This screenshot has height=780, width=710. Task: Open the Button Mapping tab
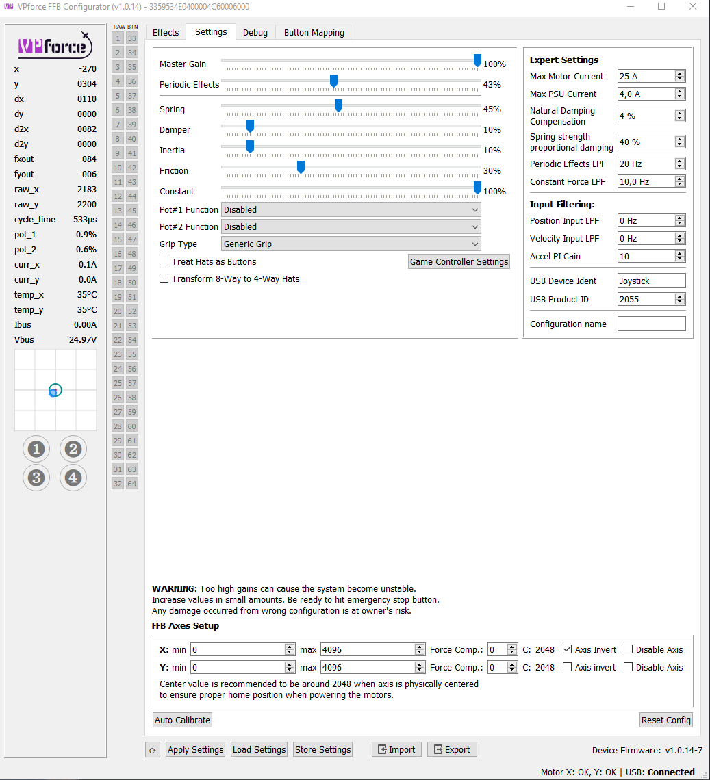314,32
